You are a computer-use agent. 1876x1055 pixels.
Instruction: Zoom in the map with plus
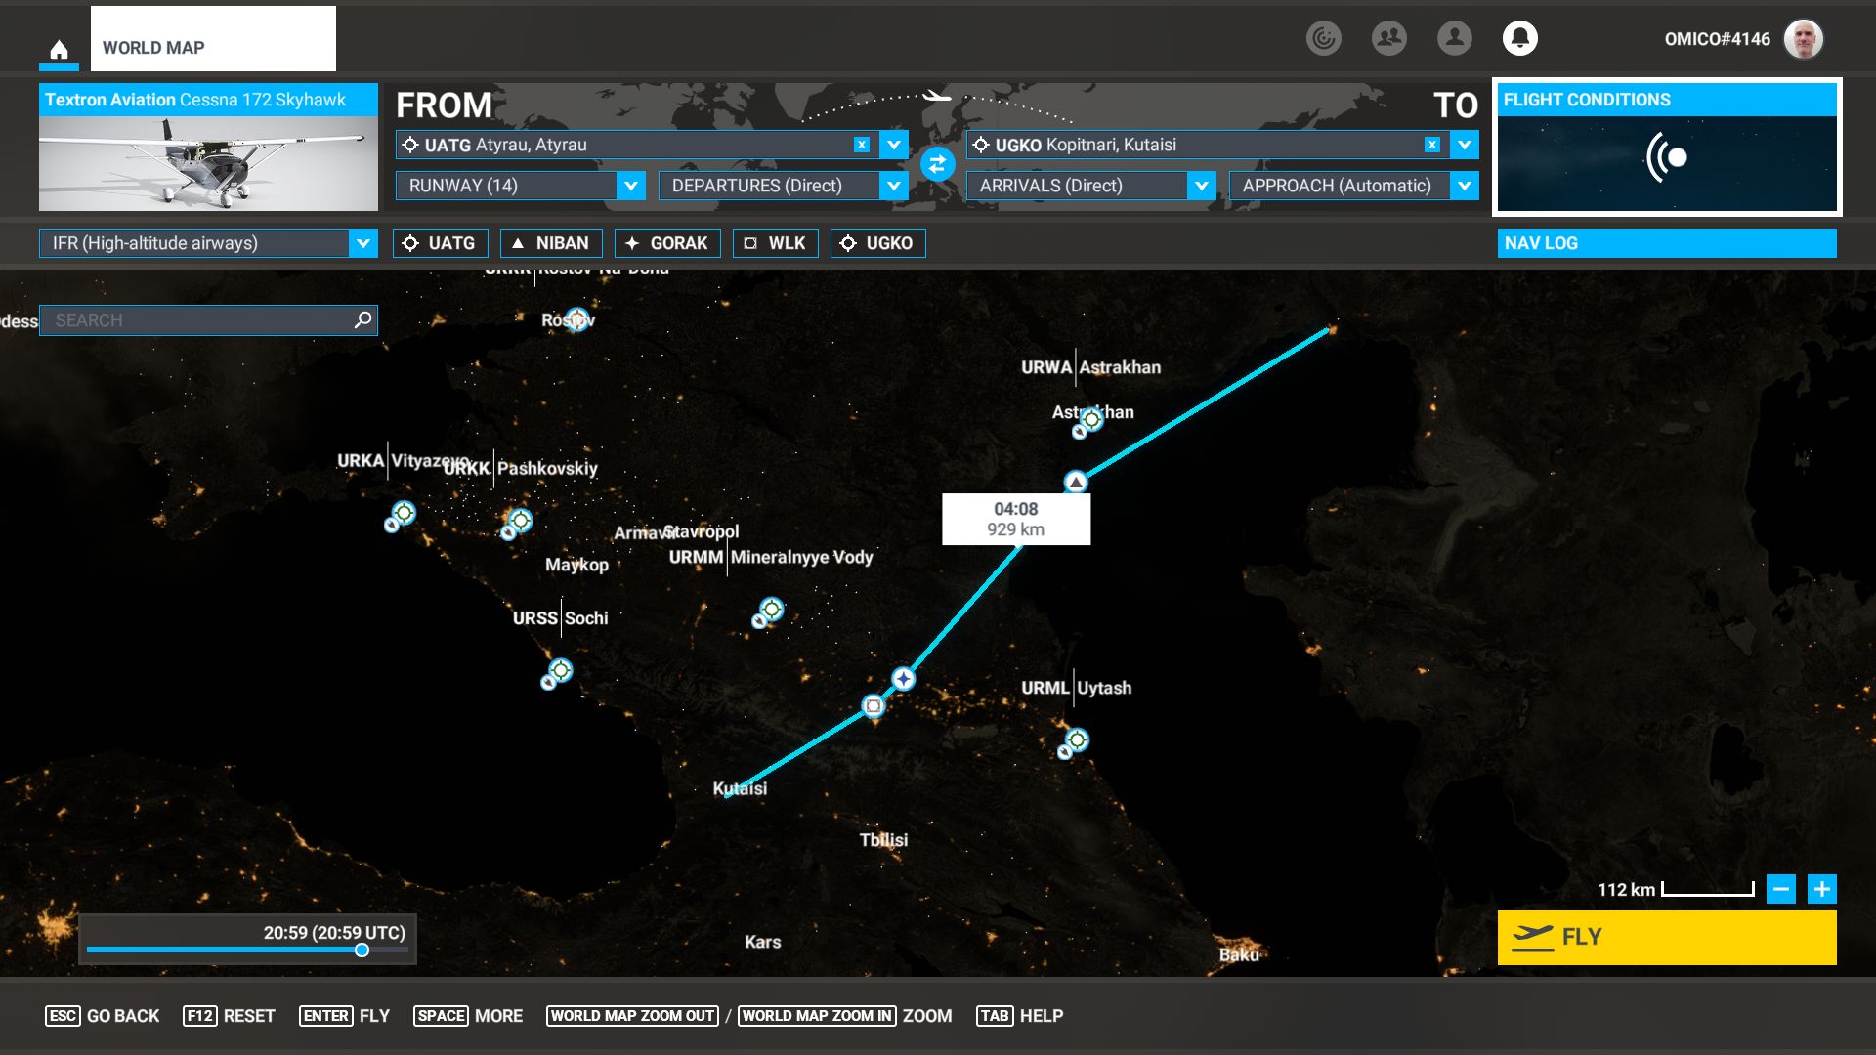1821,889
